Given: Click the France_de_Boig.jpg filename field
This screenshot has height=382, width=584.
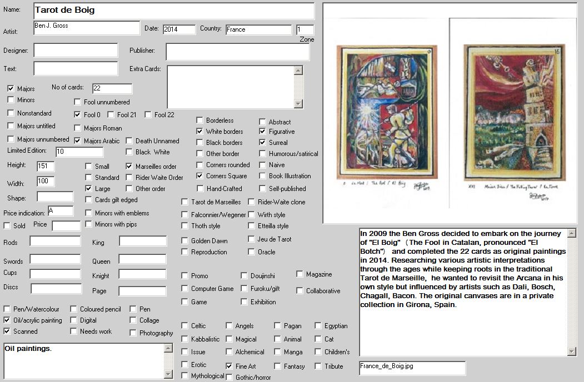Looking at the screenshot, I should click(412, 367).
